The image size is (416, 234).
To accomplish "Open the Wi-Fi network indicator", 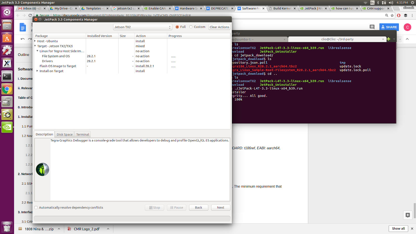I will (x=366, y=3).
